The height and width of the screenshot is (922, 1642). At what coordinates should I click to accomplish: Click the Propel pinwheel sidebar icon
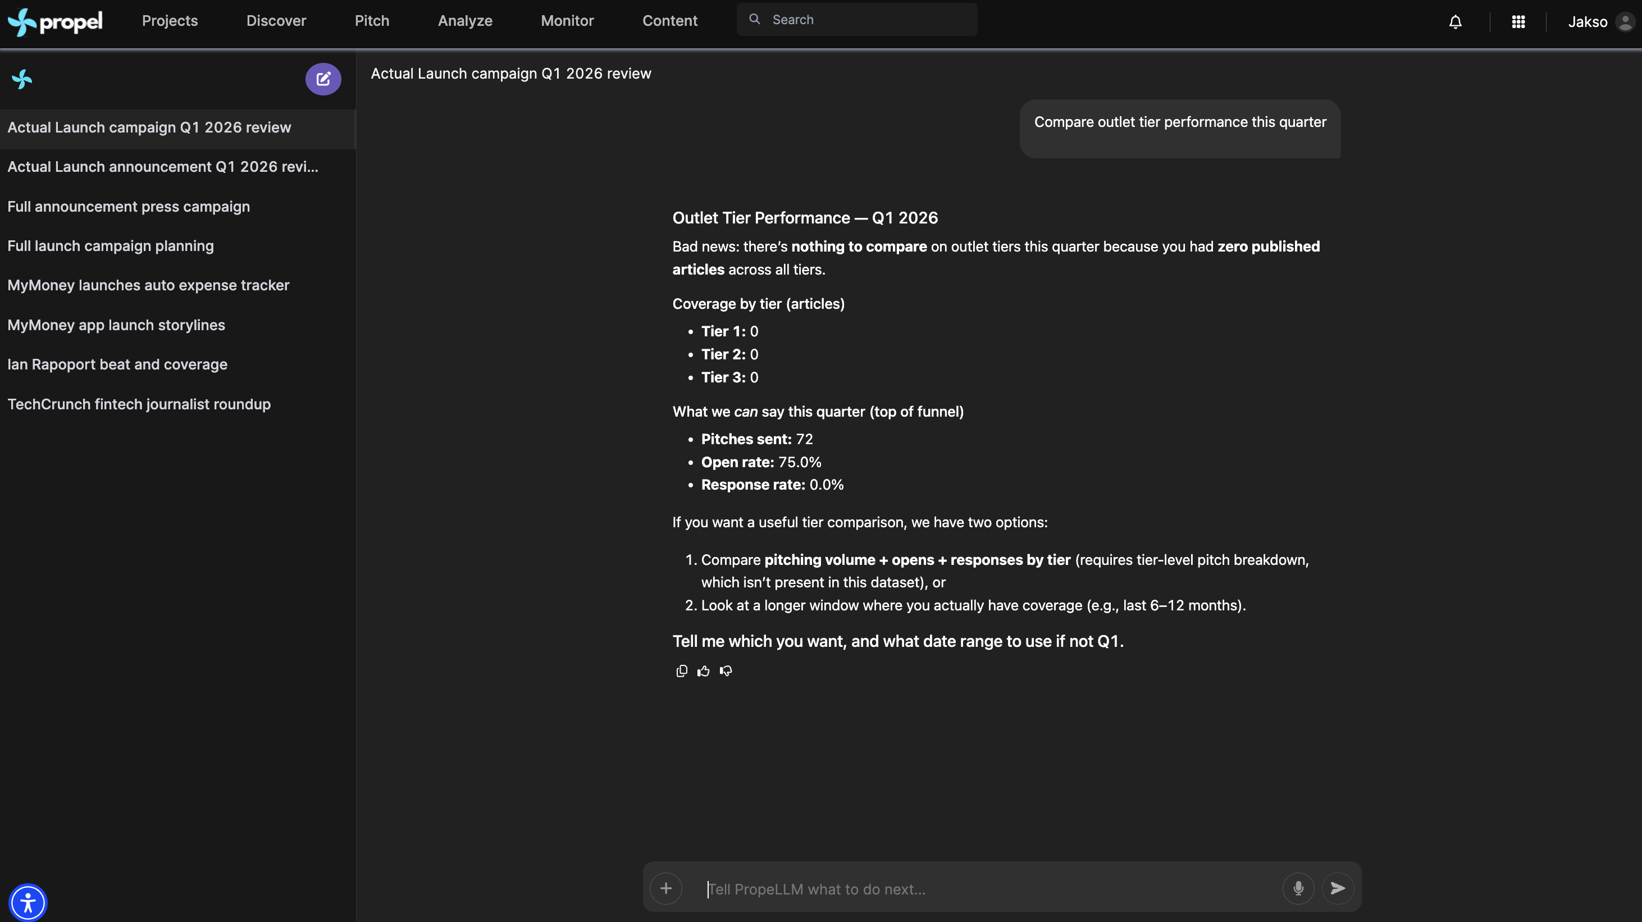22,79
